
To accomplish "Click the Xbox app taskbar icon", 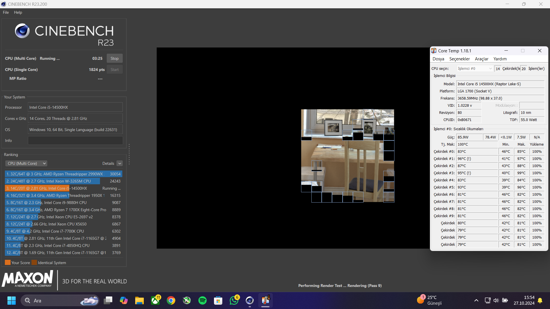I will pyautogui.click(x=156, y=300).
